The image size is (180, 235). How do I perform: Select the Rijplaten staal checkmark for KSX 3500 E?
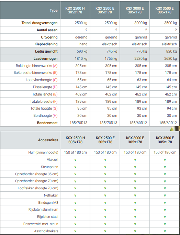coord(165,217)
